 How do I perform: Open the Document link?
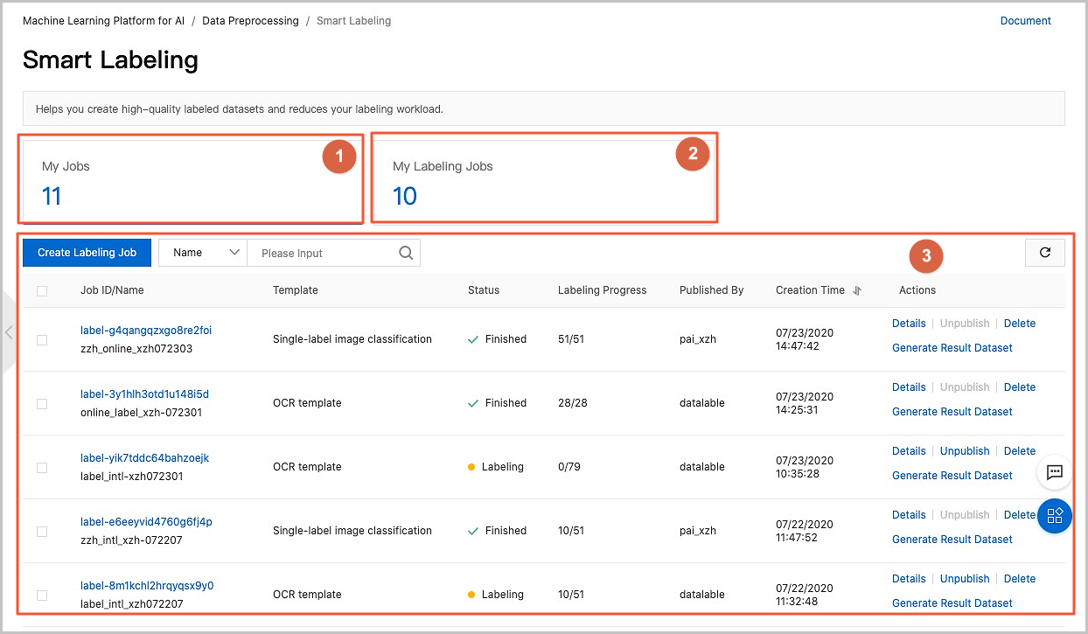click(x=1025, y=21)
